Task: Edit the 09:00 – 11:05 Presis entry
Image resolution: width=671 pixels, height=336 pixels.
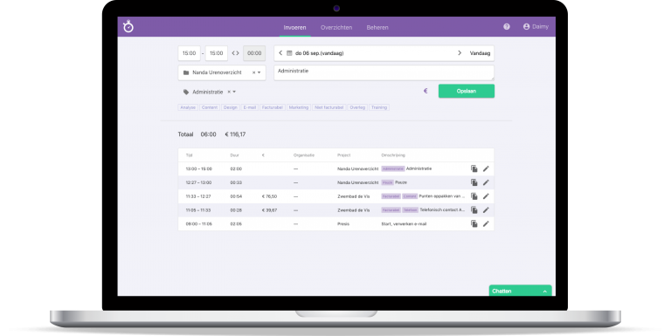Action: coord(486,223)
